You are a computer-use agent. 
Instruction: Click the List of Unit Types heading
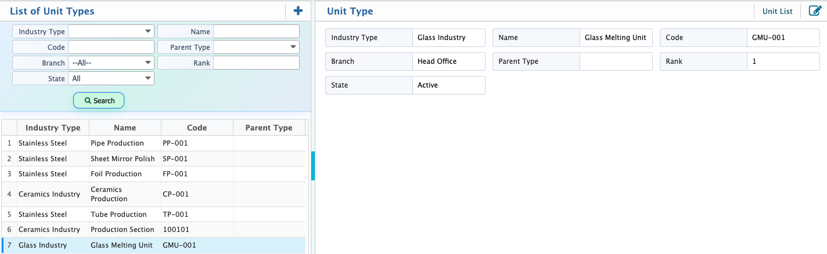(x=52, y=11)
